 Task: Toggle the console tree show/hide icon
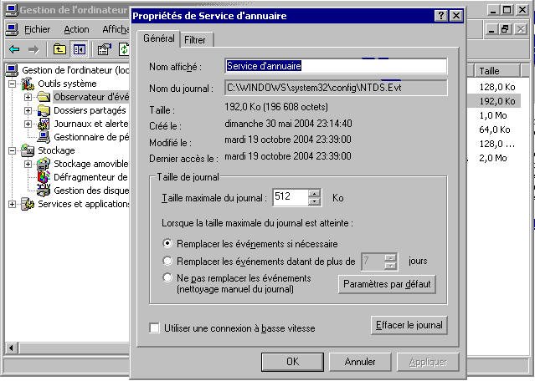pos(79,49)
